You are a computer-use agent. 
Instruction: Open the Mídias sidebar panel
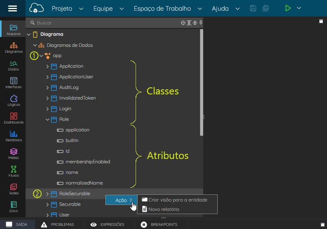pos(13,154)
